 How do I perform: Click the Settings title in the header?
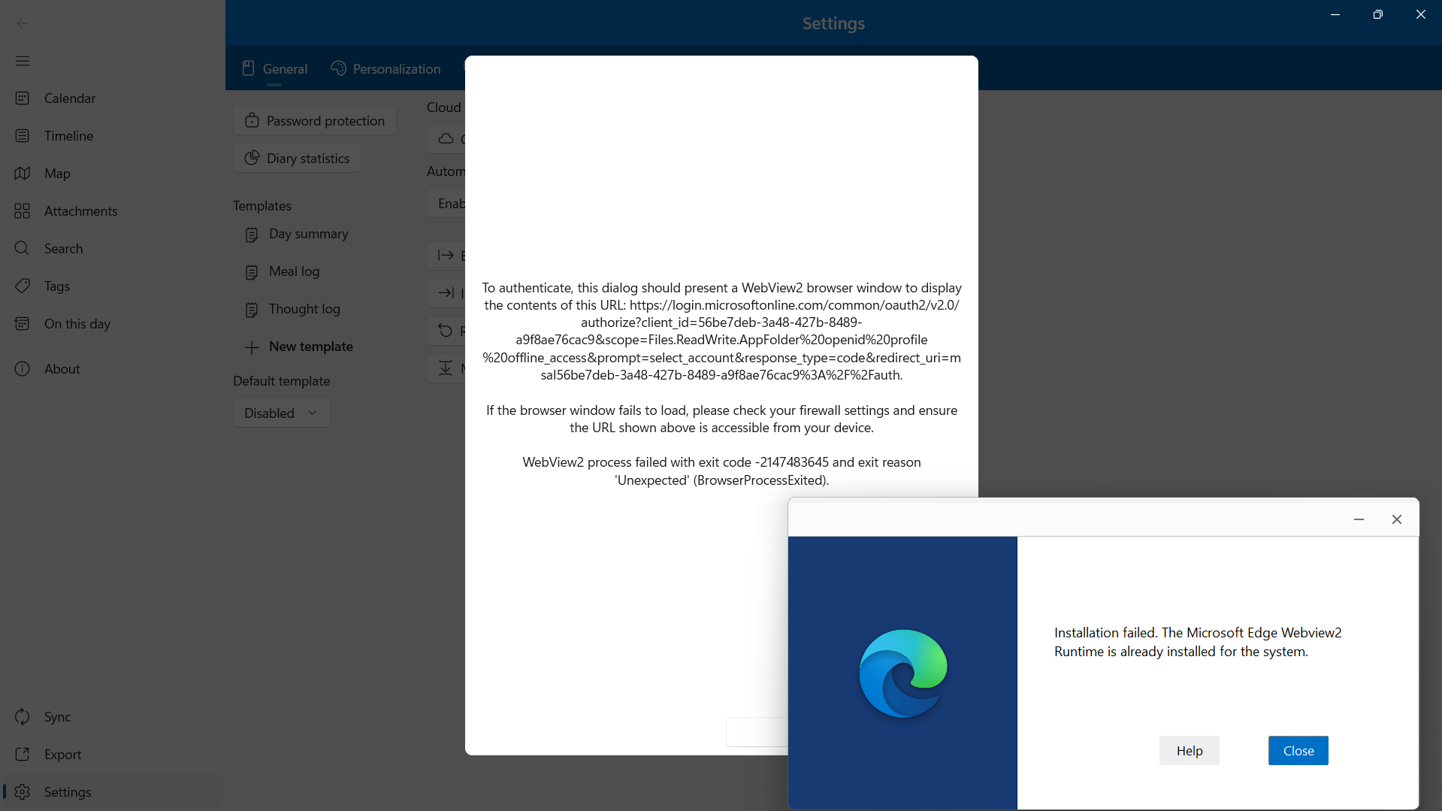833,23
